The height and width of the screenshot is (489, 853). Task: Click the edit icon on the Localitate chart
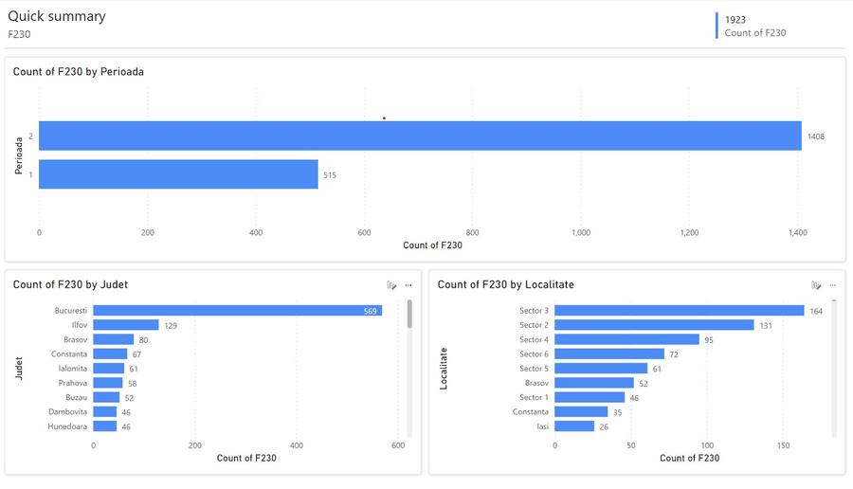pyautogui.click(x=815, y=285)
